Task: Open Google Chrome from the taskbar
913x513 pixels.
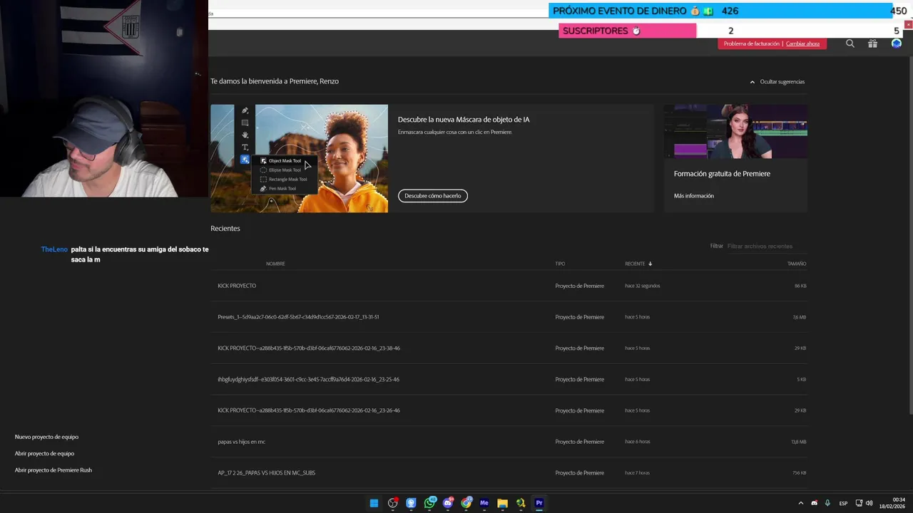Action: coord(466,503)
